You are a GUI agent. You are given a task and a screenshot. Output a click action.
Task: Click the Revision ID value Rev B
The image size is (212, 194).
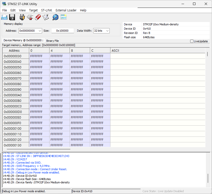(146, 33)
